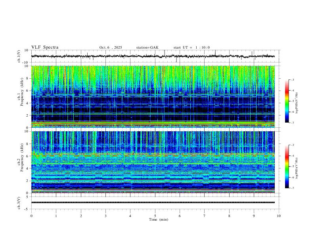Click the ch.2 "Frequency (kHz)" axis label
Viewport: 314px width, 242px height.
pyautogui.click(x=22, y=157)
